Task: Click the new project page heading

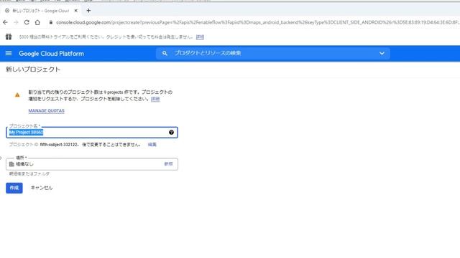Action: (33, 70)
